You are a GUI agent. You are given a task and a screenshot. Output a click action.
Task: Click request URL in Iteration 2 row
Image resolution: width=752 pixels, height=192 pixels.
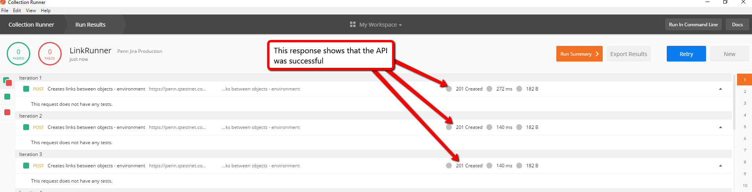(177, 127)
